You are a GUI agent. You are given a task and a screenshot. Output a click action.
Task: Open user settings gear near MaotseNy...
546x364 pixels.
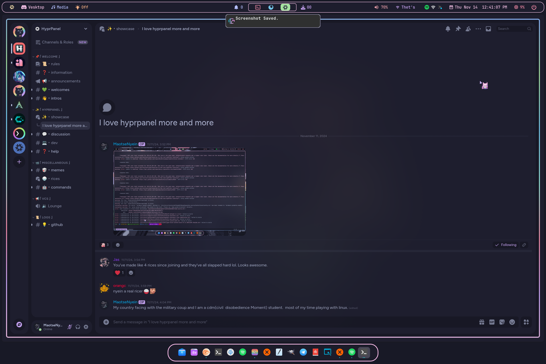[x=86, y=327]
